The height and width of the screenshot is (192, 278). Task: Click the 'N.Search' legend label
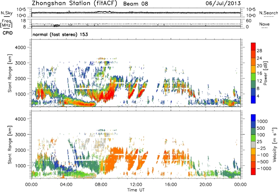point(268,13)
